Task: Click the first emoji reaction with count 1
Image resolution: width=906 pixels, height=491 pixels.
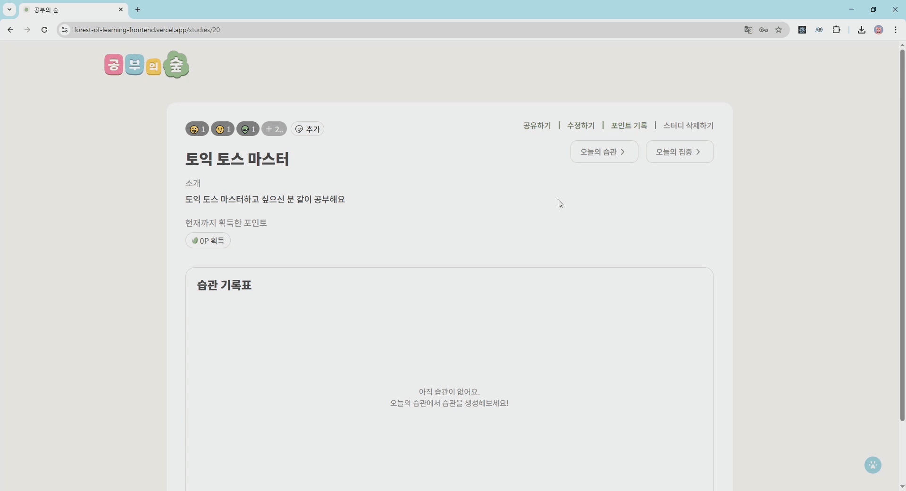Action: coord(197,129)
